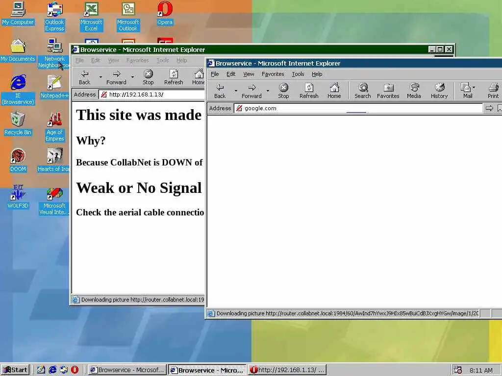Click the Go arrow beside the address bar

[x=489, y=108]
